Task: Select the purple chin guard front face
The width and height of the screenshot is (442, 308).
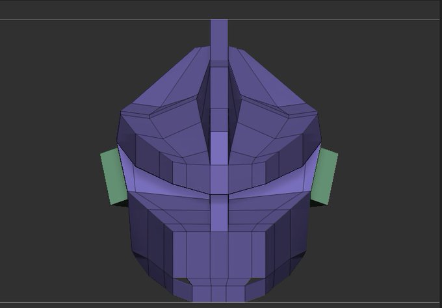Action: [219, 255]
